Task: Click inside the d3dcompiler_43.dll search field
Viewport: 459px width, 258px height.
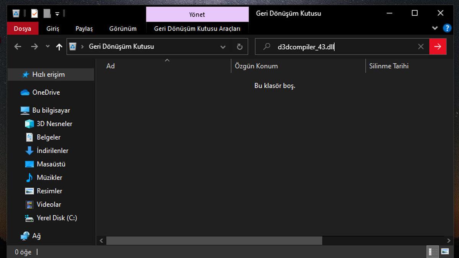Action: (x=325, y=46)
